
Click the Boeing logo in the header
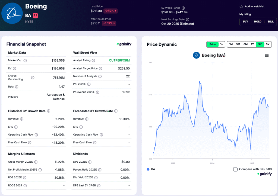(12, 13)
